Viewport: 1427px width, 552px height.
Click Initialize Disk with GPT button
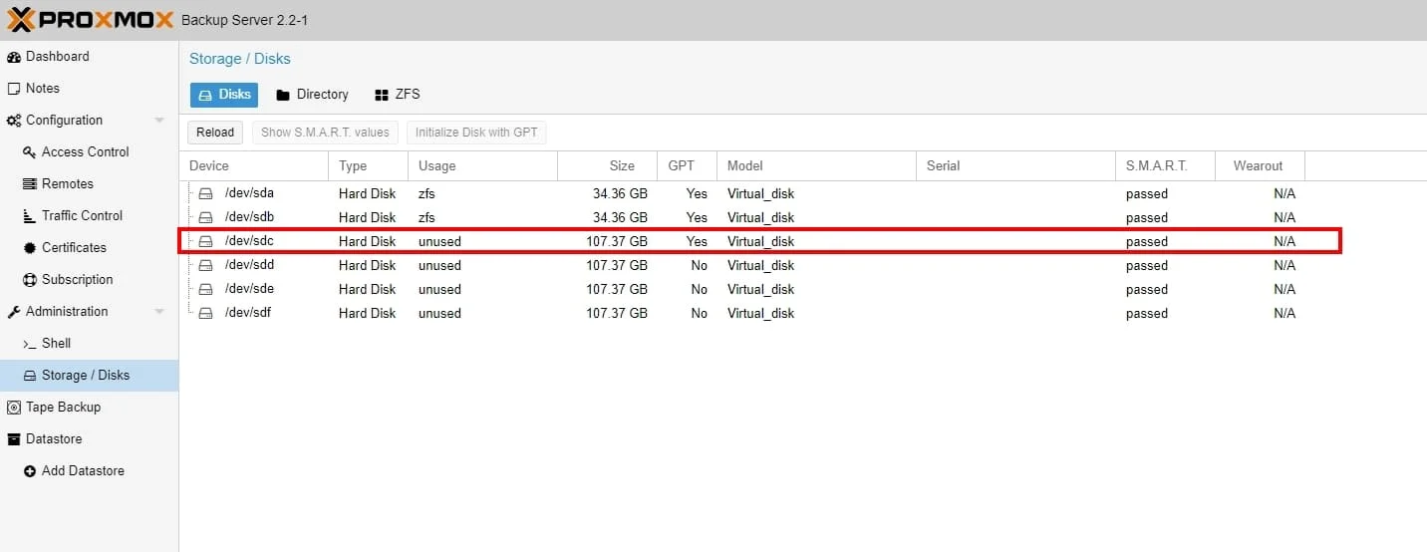pyautogui.click(x=476, y=133)
